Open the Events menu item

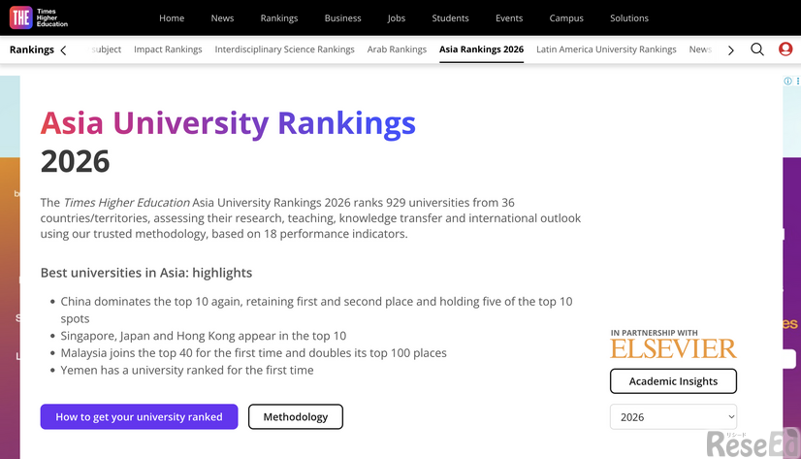click(x=509, y=17)
